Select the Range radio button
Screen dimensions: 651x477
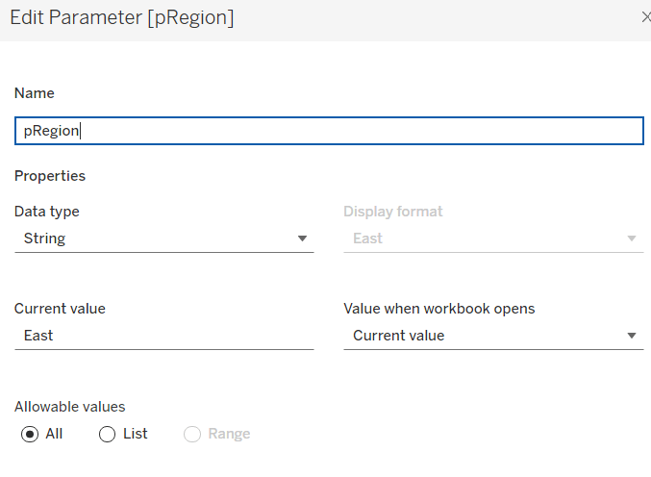[x=192, y=435]
